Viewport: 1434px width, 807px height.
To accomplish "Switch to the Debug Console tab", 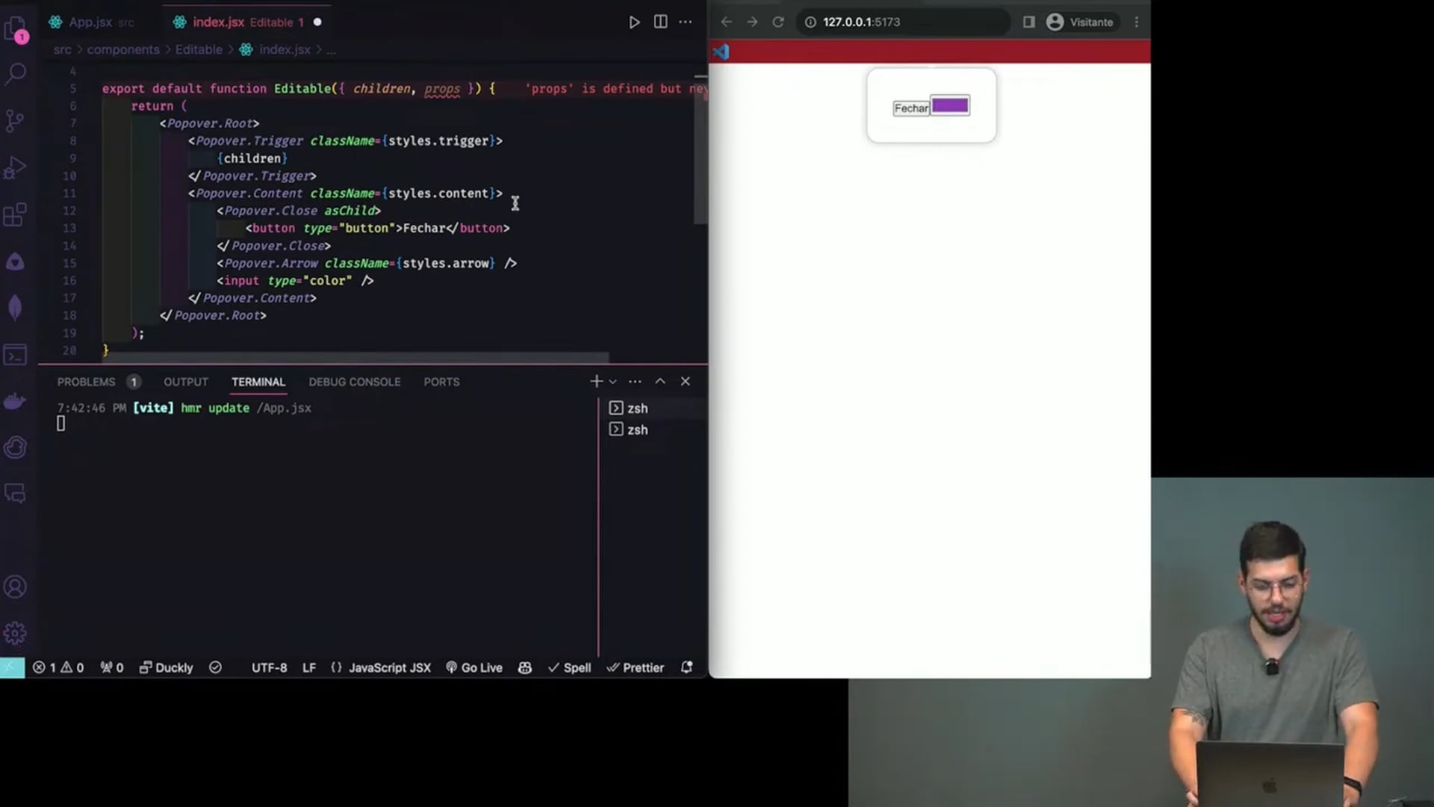I will click(354, 382).
